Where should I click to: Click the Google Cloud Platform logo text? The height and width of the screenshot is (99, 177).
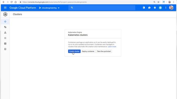point(23,8)
